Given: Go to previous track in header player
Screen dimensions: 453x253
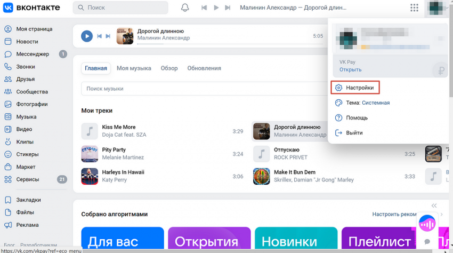Looking at the screenshot, I should 204,8.
